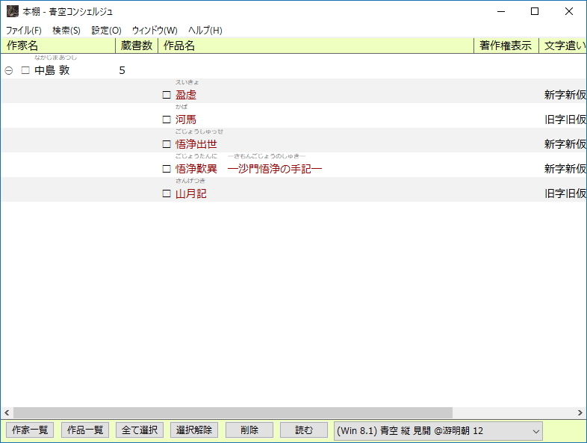Click the 作品一覧 button

point(85,430)
